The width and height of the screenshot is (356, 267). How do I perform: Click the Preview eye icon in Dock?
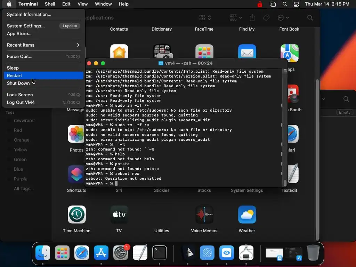click(227, 253)
